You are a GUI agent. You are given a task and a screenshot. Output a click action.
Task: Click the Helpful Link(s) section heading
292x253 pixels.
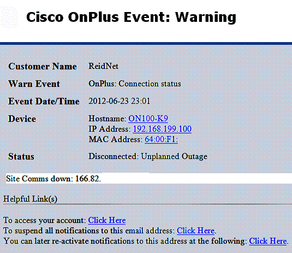(30, 199)
